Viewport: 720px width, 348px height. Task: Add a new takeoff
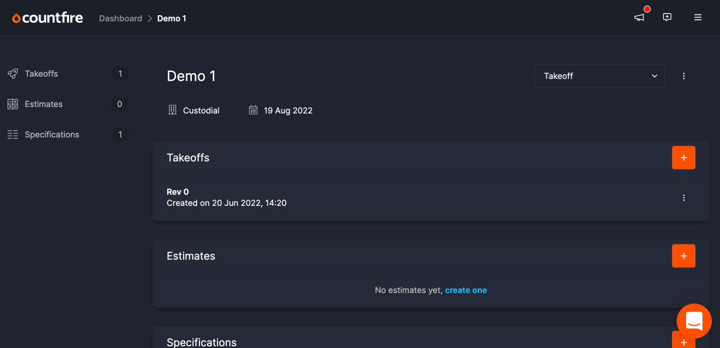683,158
